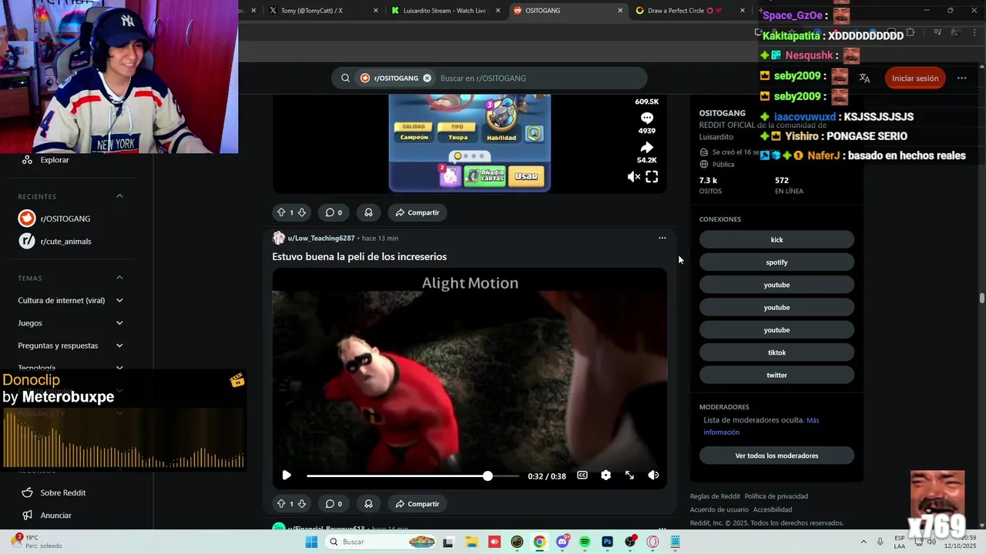Give an award to the increserios post
Image resolution: width=986 pixels, height=554 pixels.
(x=368, y=504)
